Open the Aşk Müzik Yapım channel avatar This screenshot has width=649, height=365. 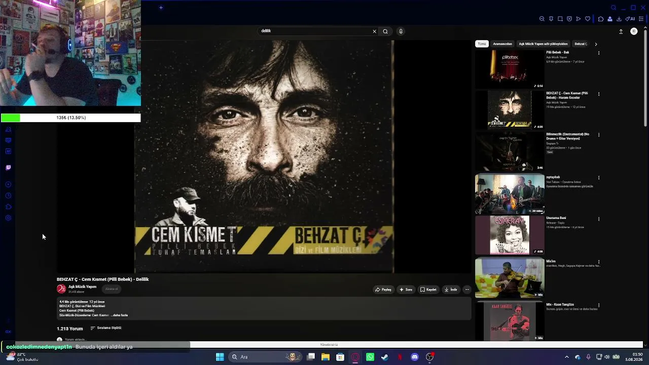coord(61,289)
